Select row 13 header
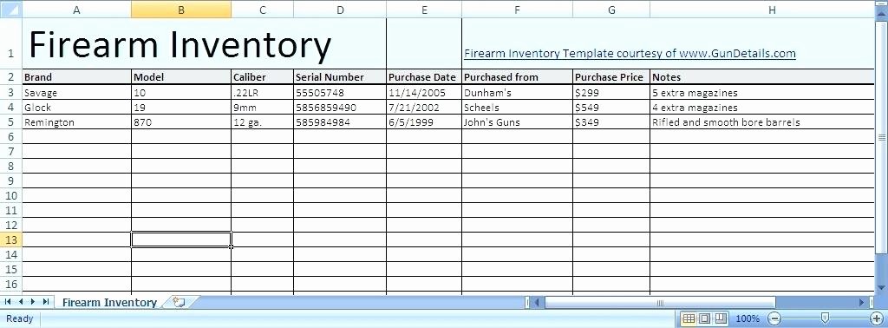888x328 pixels. [x=10, y=239]
